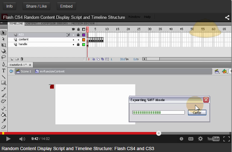Select the Eraser tool
Screen dimensions: 232x152
(4, 127)
